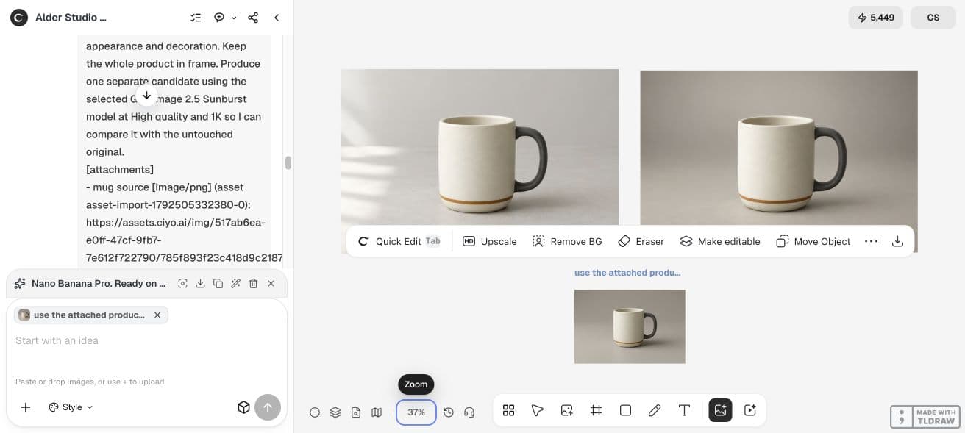Select the frame hash tool
Viewport: 965px width, 433px height.
pos(597,410)
